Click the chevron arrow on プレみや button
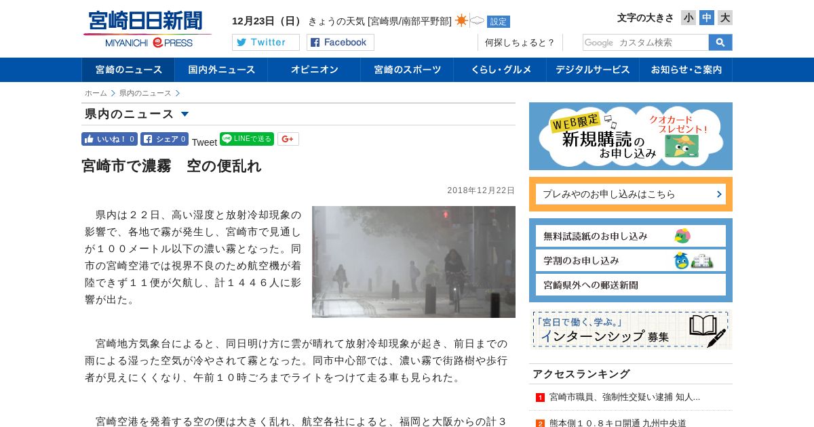814x427 pixels. (x=719, y=194)
